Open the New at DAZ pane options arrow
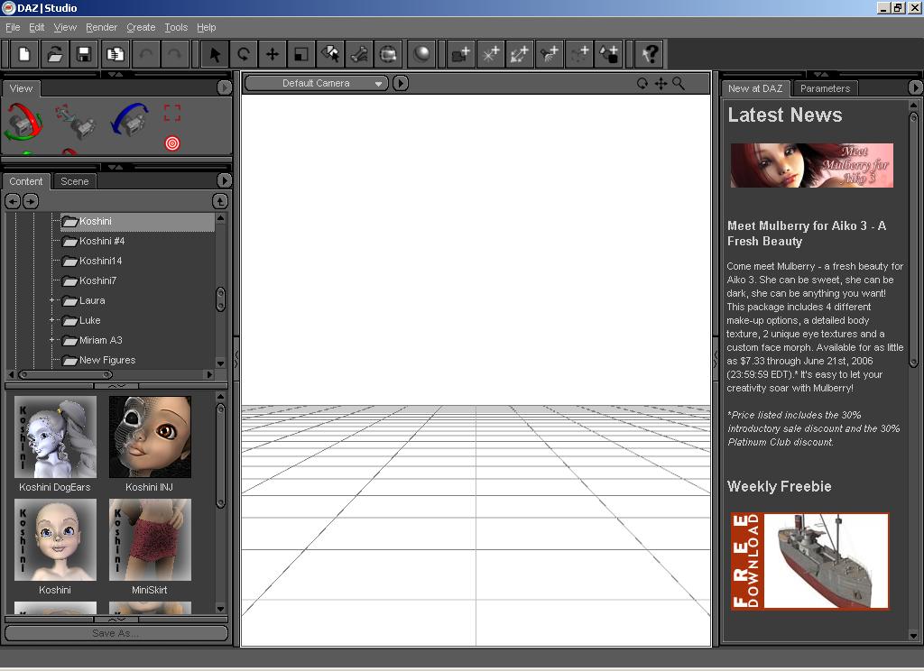 915,87
